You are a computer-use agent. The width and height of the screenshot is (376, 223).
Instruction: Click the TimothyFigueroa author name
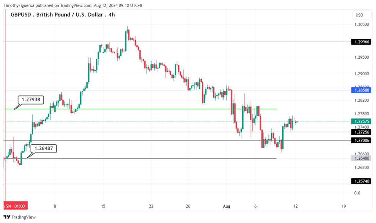click(19, 5)
